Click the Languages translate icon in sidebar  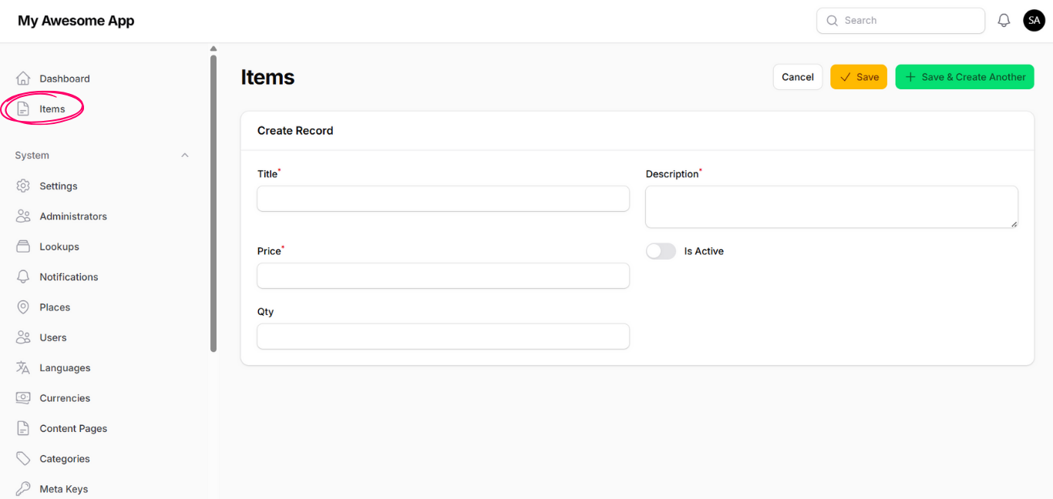(23, 368)
